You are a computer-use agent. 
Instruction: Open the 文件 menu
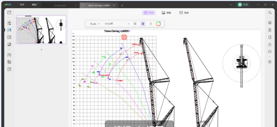pos(22,5)
